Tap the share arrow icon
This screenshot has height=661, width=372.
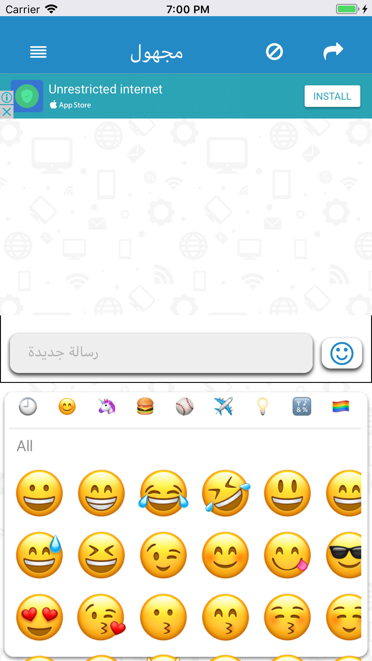(333, 51)
